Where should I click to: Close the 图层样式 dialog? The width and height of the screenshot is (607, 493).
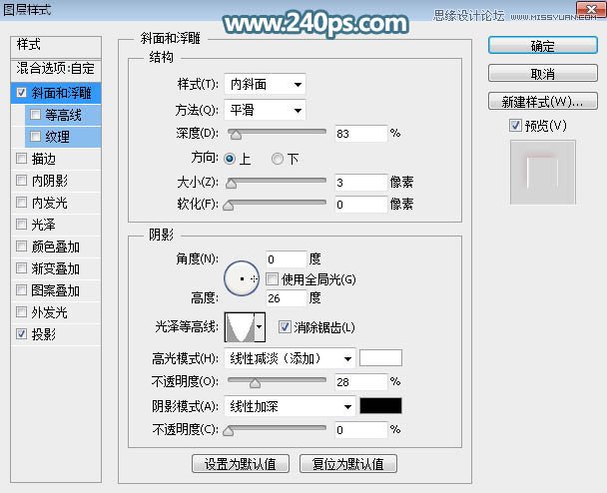coord(591,9)
